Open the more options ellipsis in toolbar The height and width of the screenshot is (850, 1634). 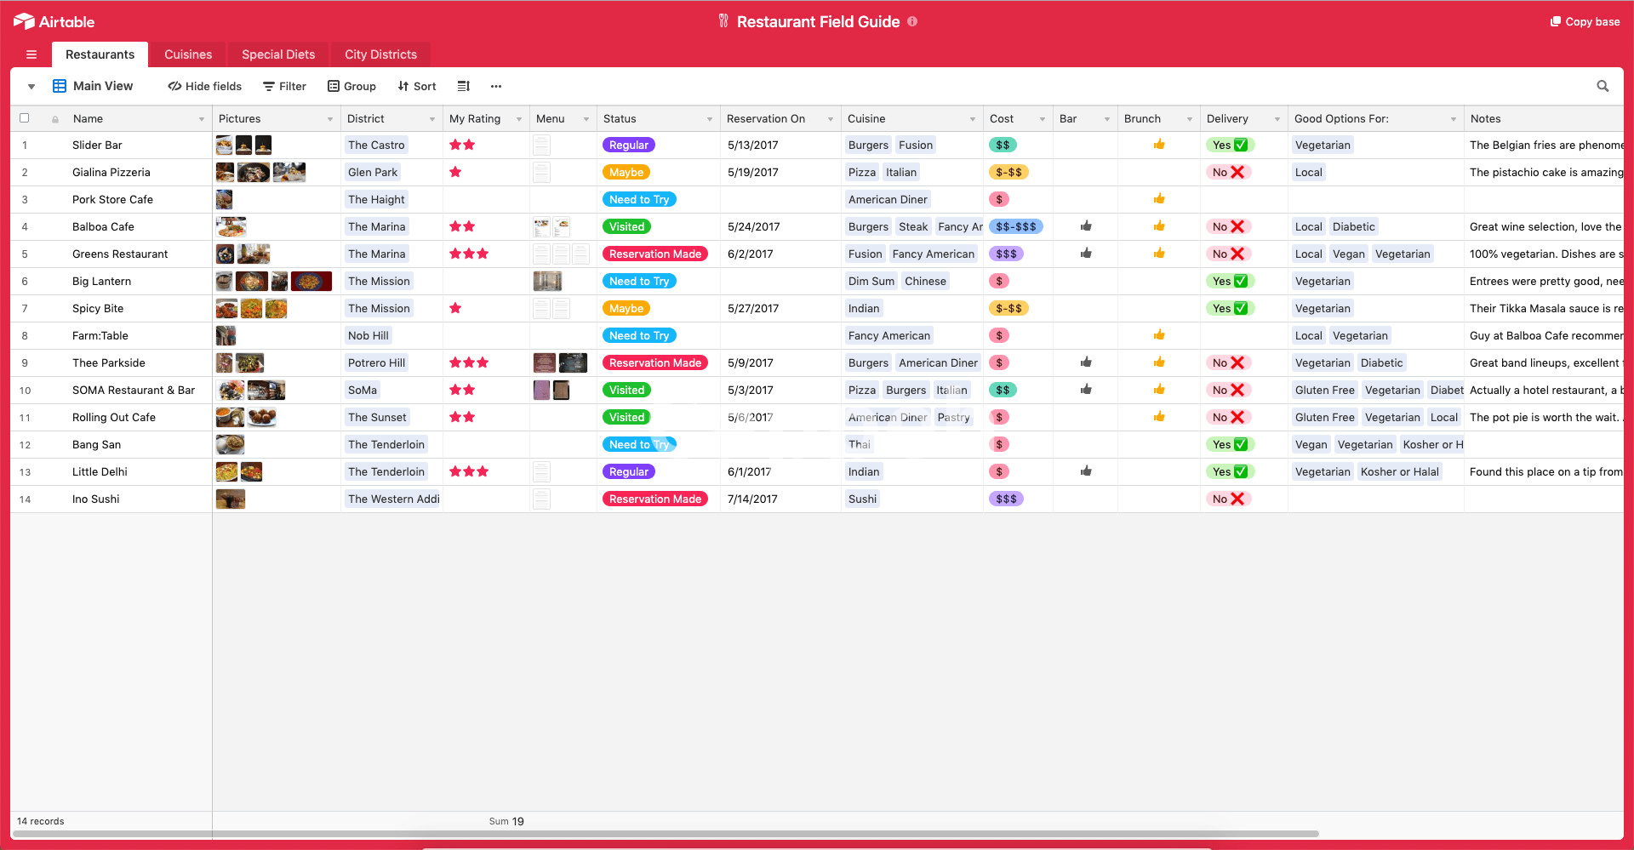click(x=496, y=86)
